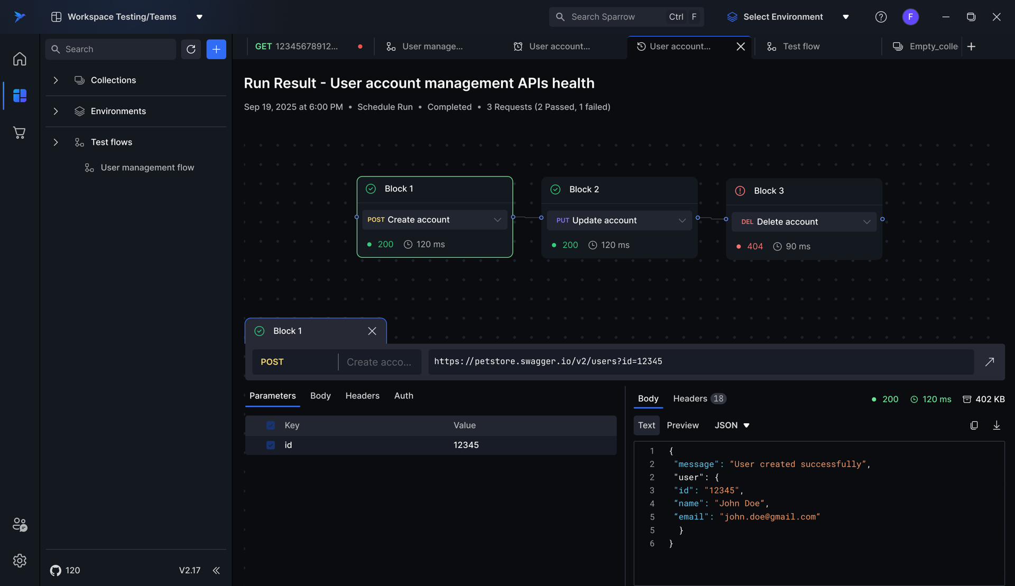Expand the Delete account block dropdown
This screenshot has width=1015, height=586.
click(x=866, y=222)
